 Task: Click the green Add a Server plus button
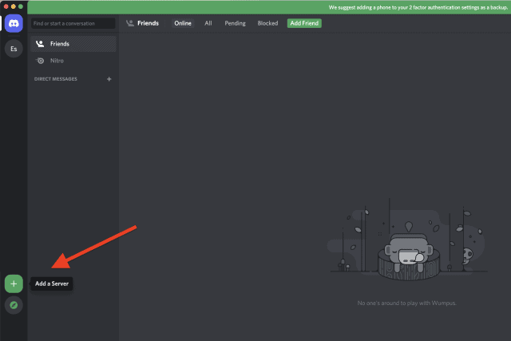coord(14,284)
